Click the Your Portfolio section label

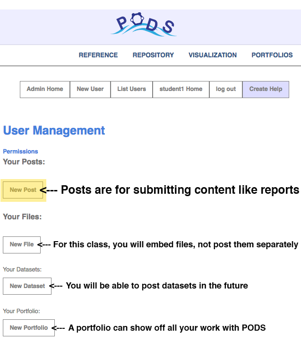(21, 311)
